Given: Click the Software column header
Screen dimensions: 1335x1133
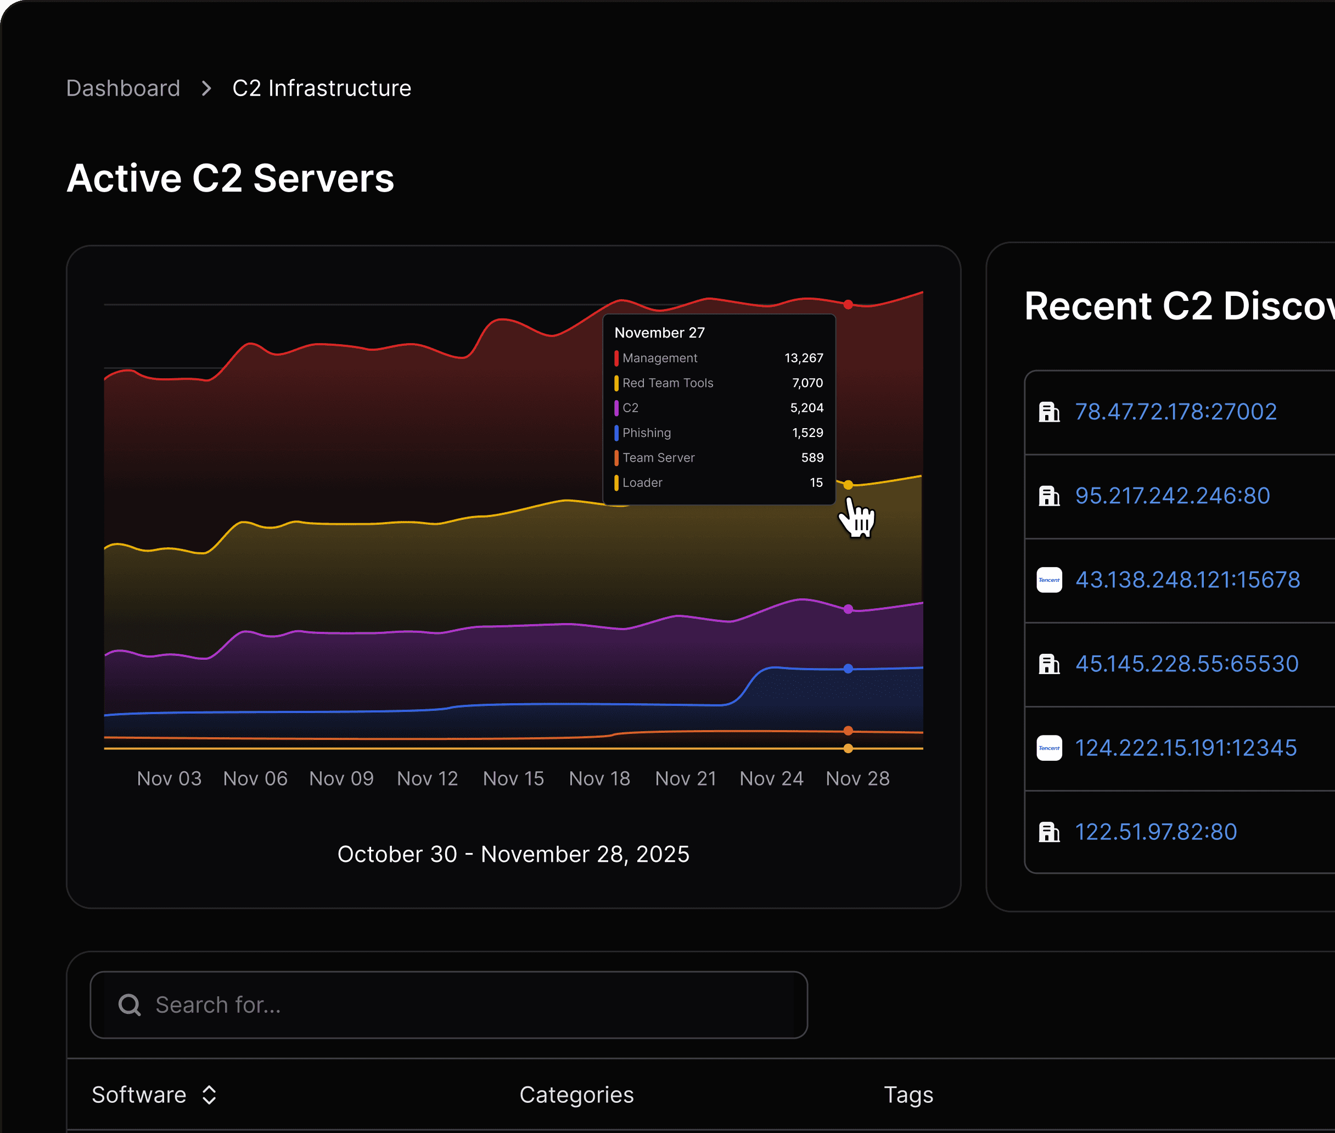Looking at the screenshot, I should 139,1095.
